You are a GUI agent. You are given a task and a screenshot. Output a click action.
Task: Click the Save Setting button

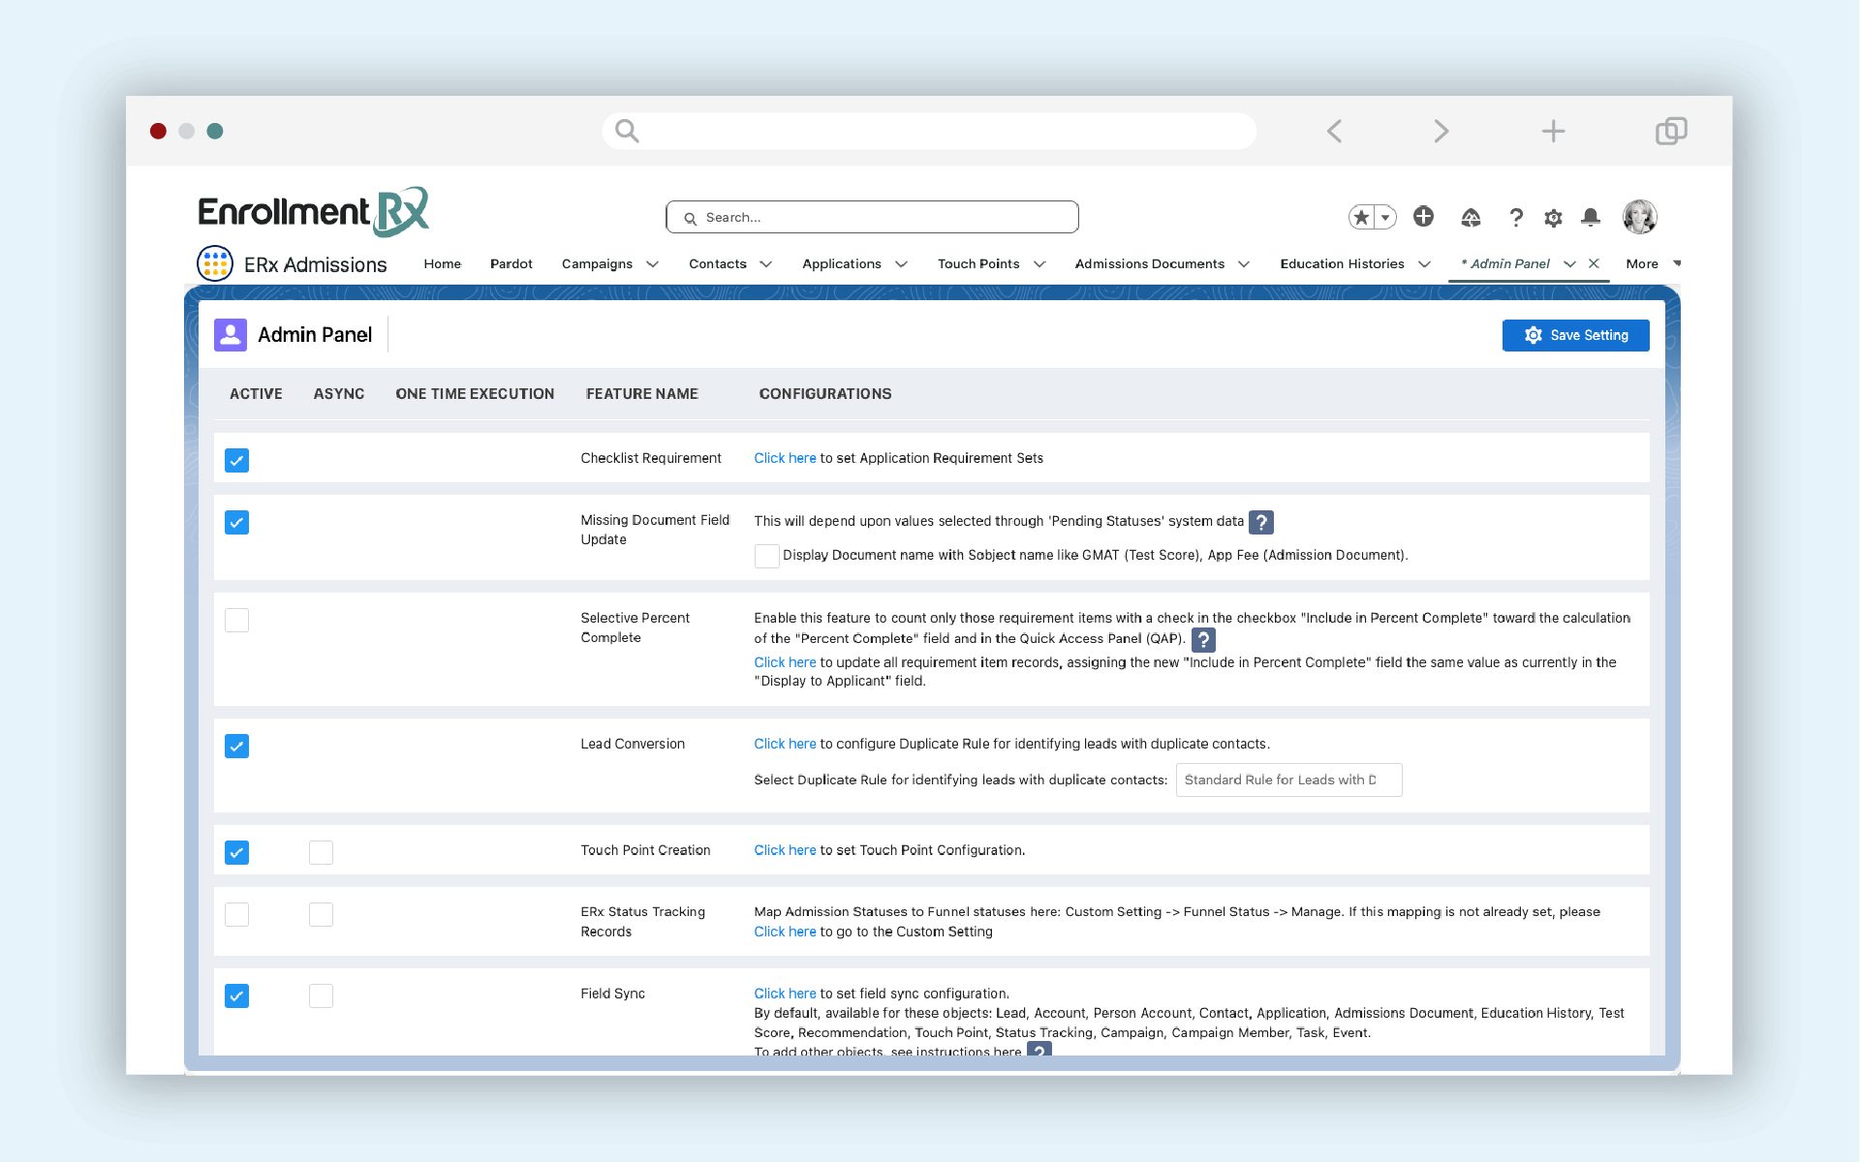pyautogui.click(x=1575, y=335)
